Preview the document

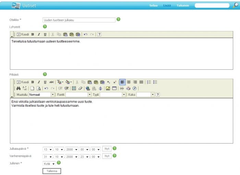click(38, 88)
